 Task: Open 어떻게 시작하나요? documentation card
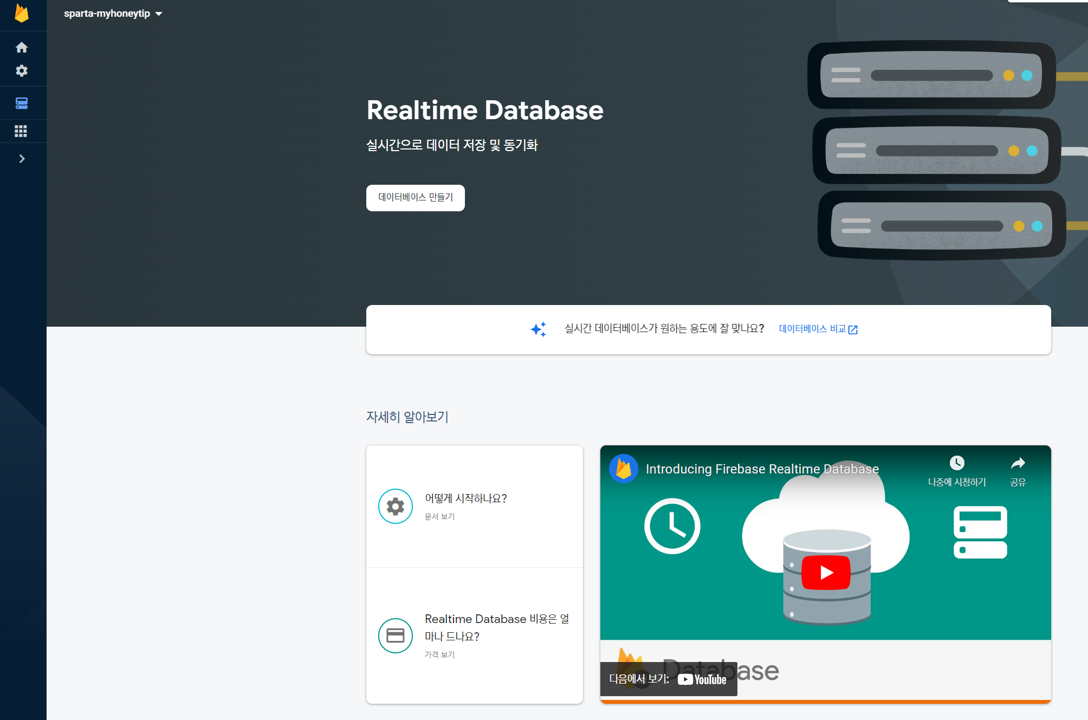[x=475, y=507]
